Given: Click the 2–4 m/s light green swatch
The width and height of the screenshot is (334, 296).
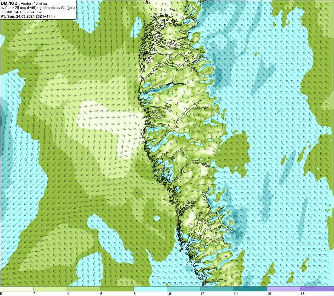Looking at the screenshot, I should point(50,289).
